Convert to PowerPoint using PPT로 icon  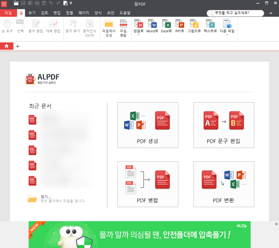[x=180, y=24]
